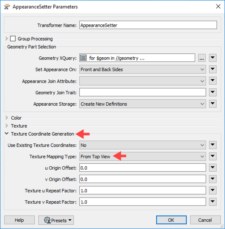The height and width of the screenshot is (229, 225).
Task: Open the Help button
Action: coord(19,220)
